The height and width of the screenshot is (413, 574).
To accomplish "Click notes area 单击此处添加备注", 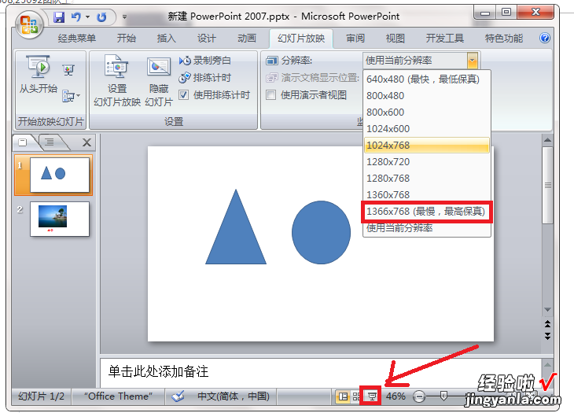I will [x=320, y=372].
